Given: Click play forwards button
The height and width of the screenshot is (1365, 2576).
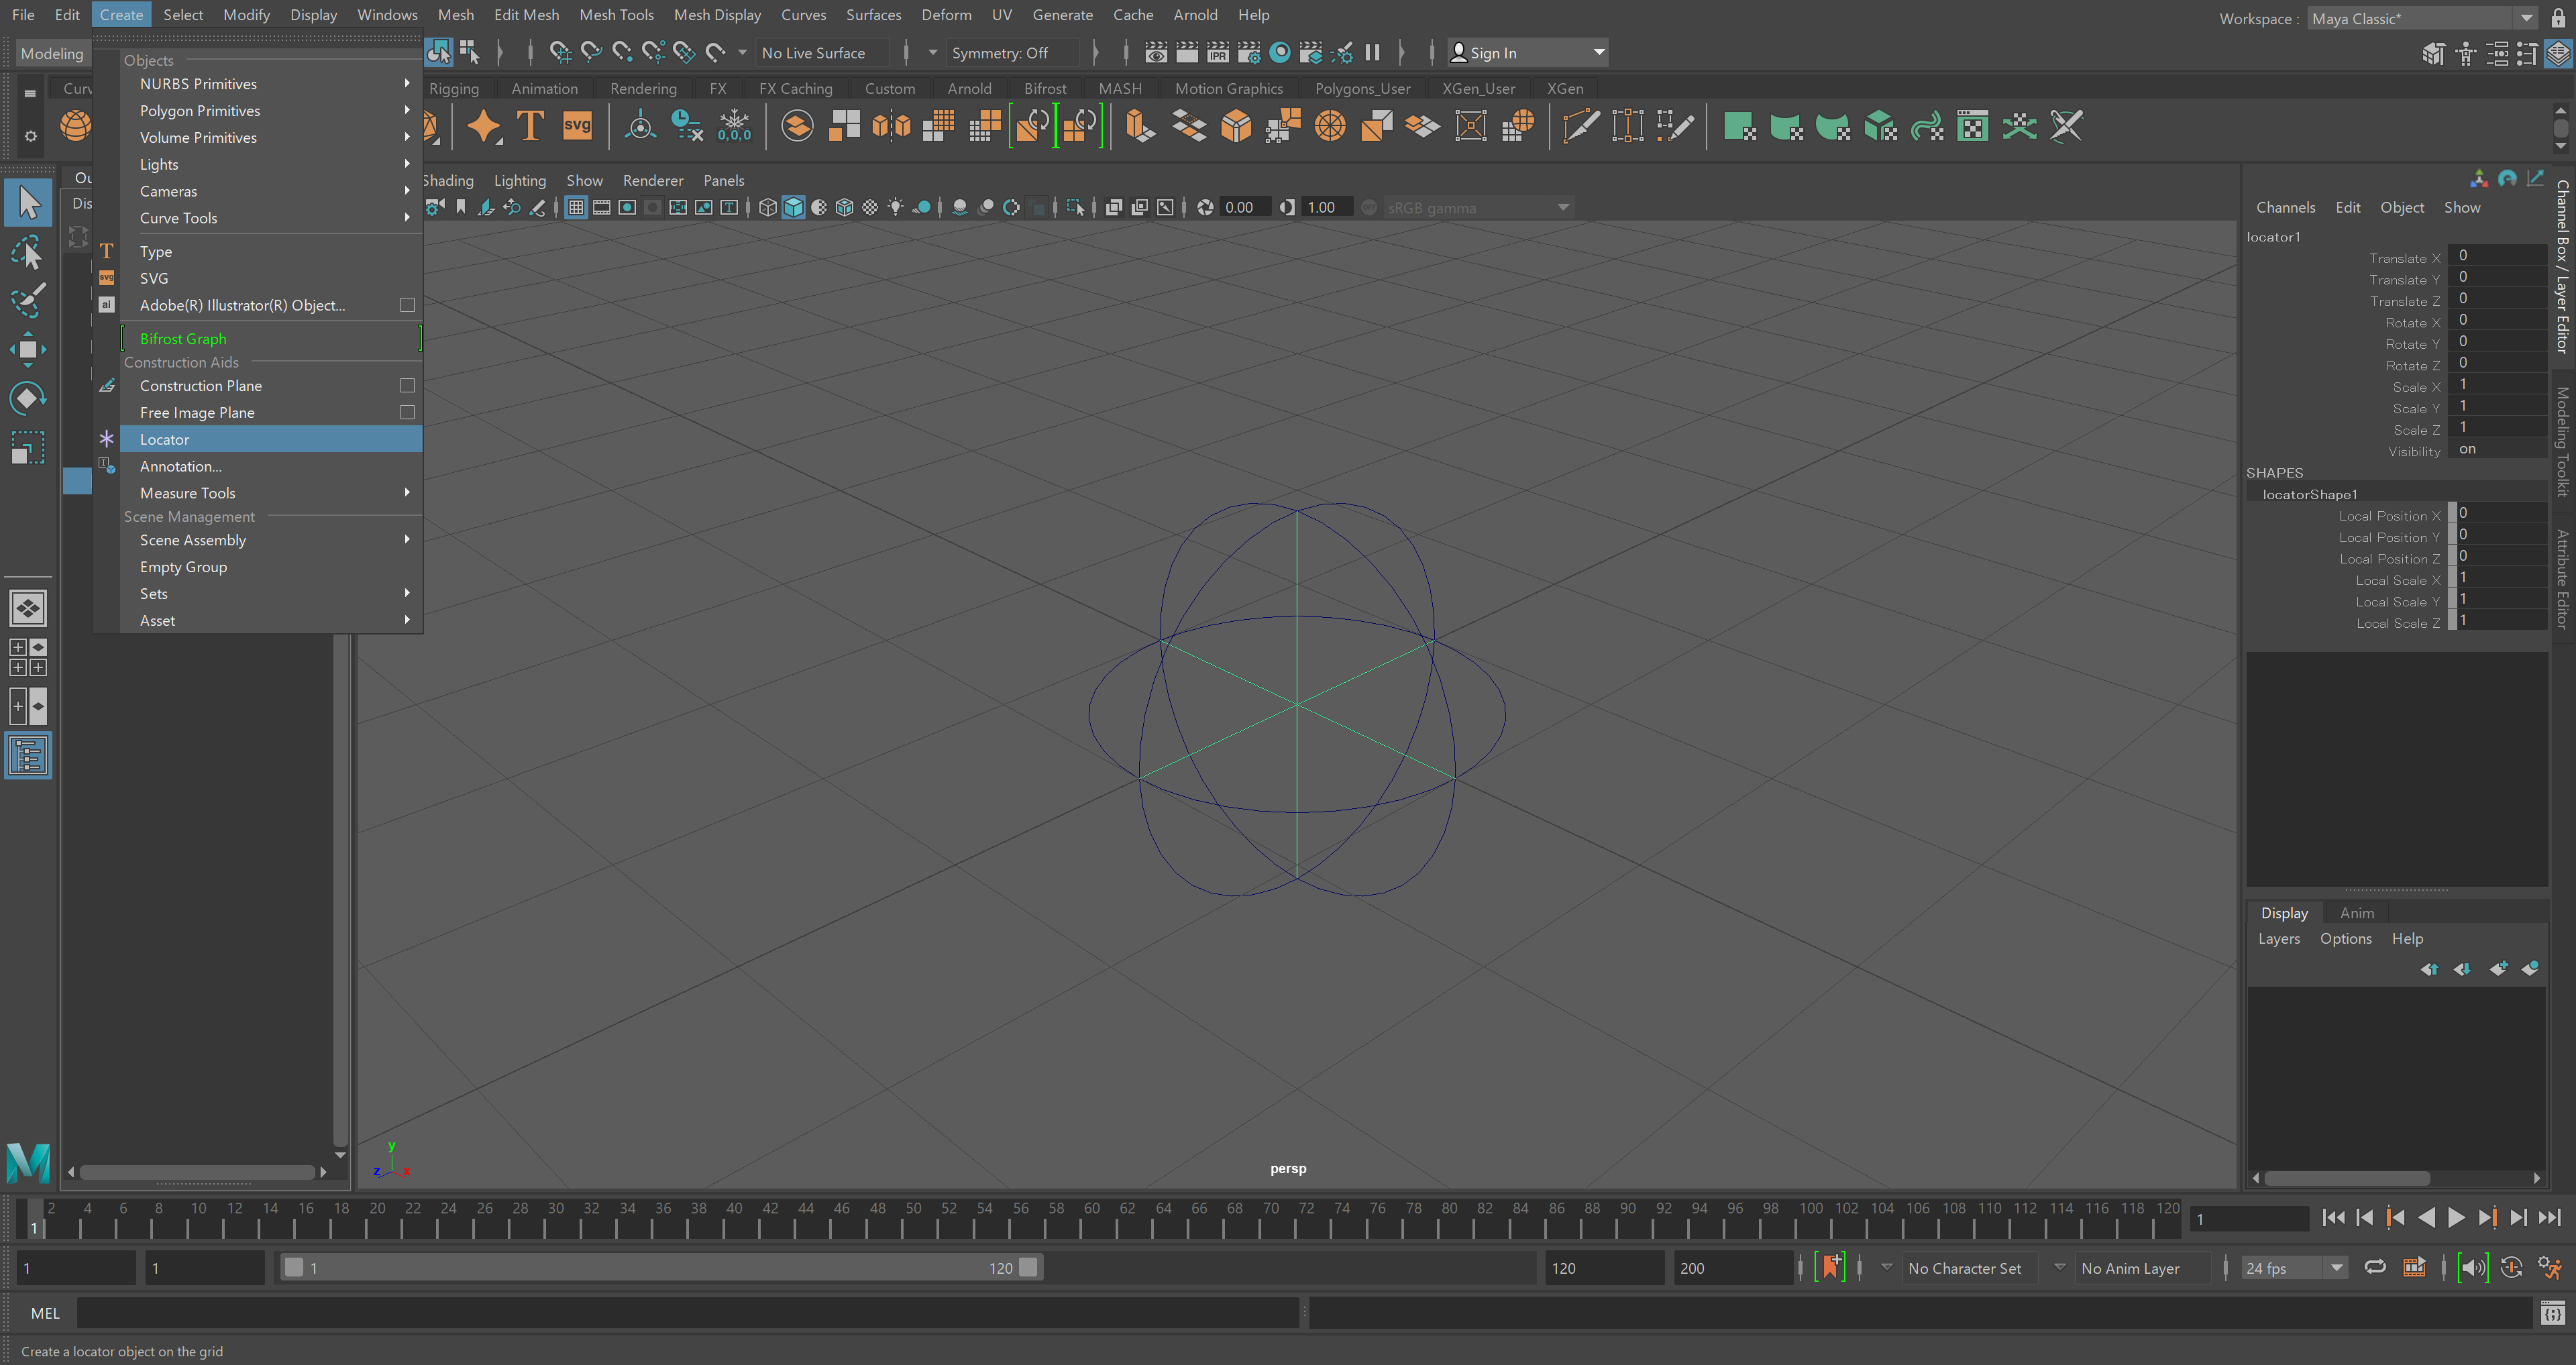Looking at the screenshot, I should [x=2456, y=1217].
